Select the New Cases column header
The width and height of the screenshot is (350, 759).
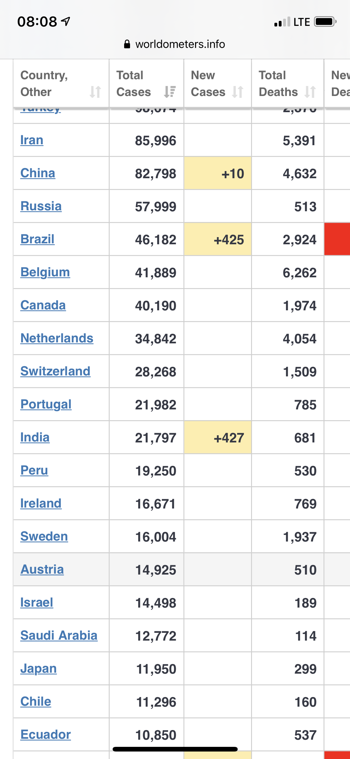point(217,83)
